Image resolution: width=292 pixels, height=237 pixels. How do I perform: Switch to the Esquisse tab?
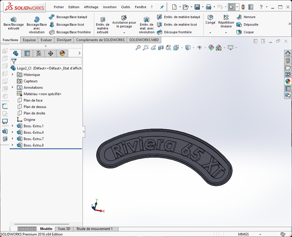[29, 40]
